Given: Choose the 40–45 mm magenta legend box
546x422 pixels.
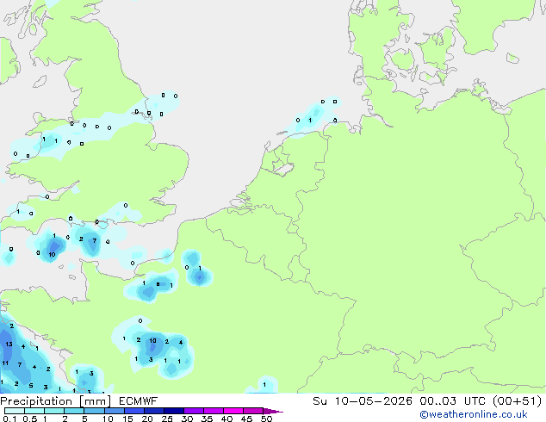Looking at the screenshot, I should 233,411.
